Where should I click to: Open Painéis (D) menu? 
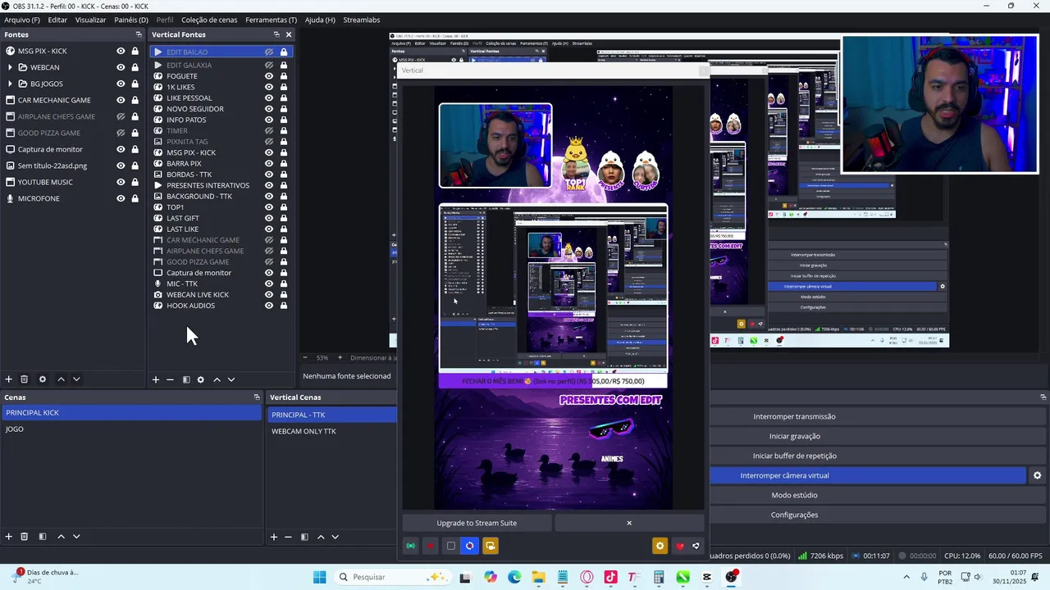point(131,20)
